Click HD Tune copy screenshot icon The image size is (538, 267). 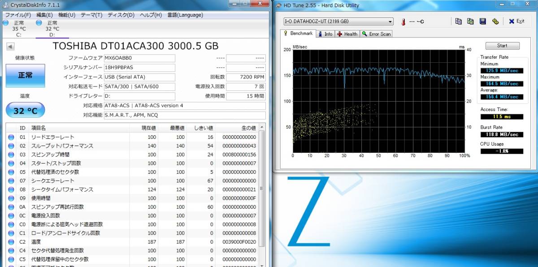(x=470, y=21)
